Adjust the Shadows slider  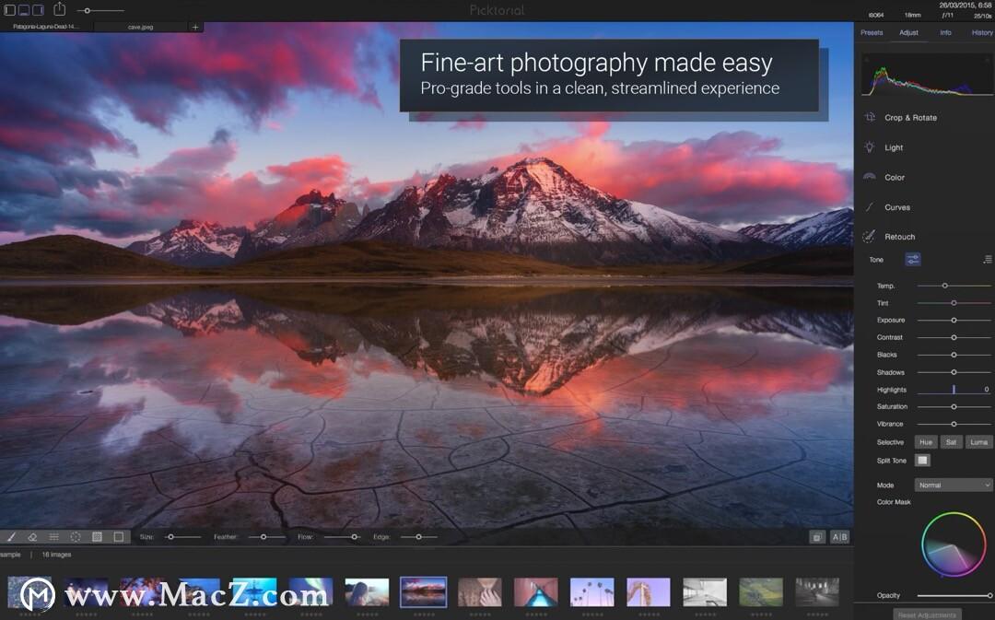coord(954,372)
